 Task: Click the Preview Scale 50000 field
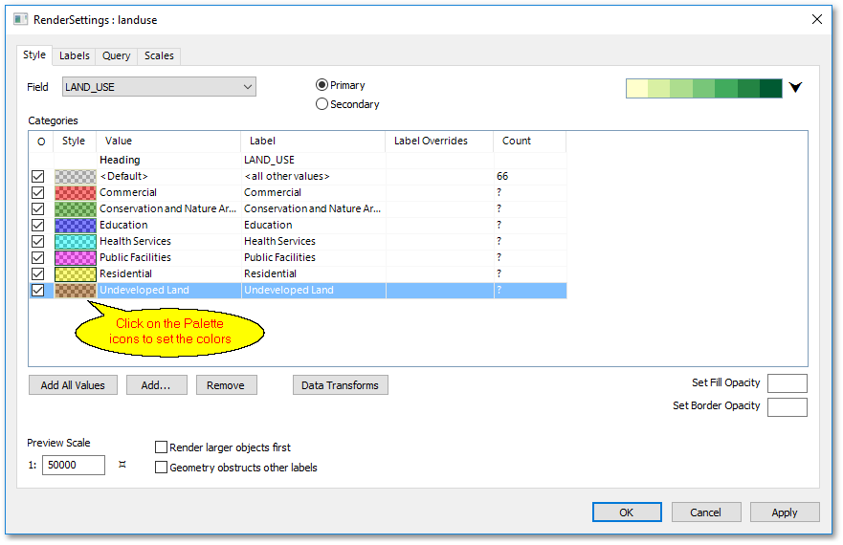74,465
